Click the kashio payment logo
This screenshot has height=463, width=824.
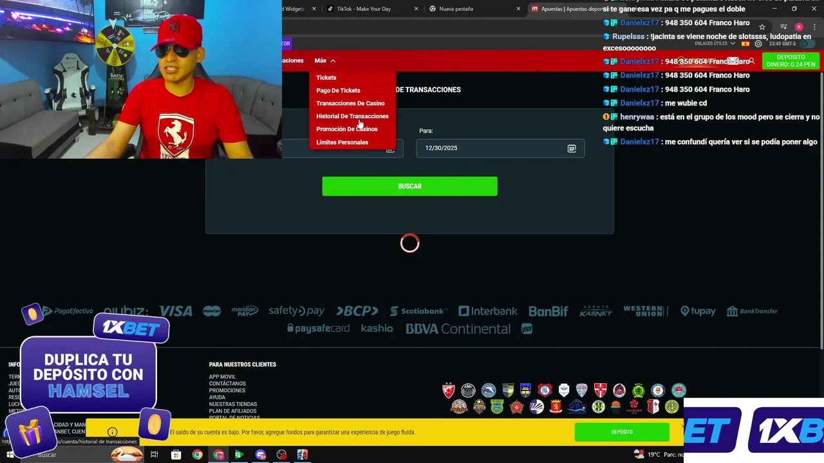tap(377, 329)
